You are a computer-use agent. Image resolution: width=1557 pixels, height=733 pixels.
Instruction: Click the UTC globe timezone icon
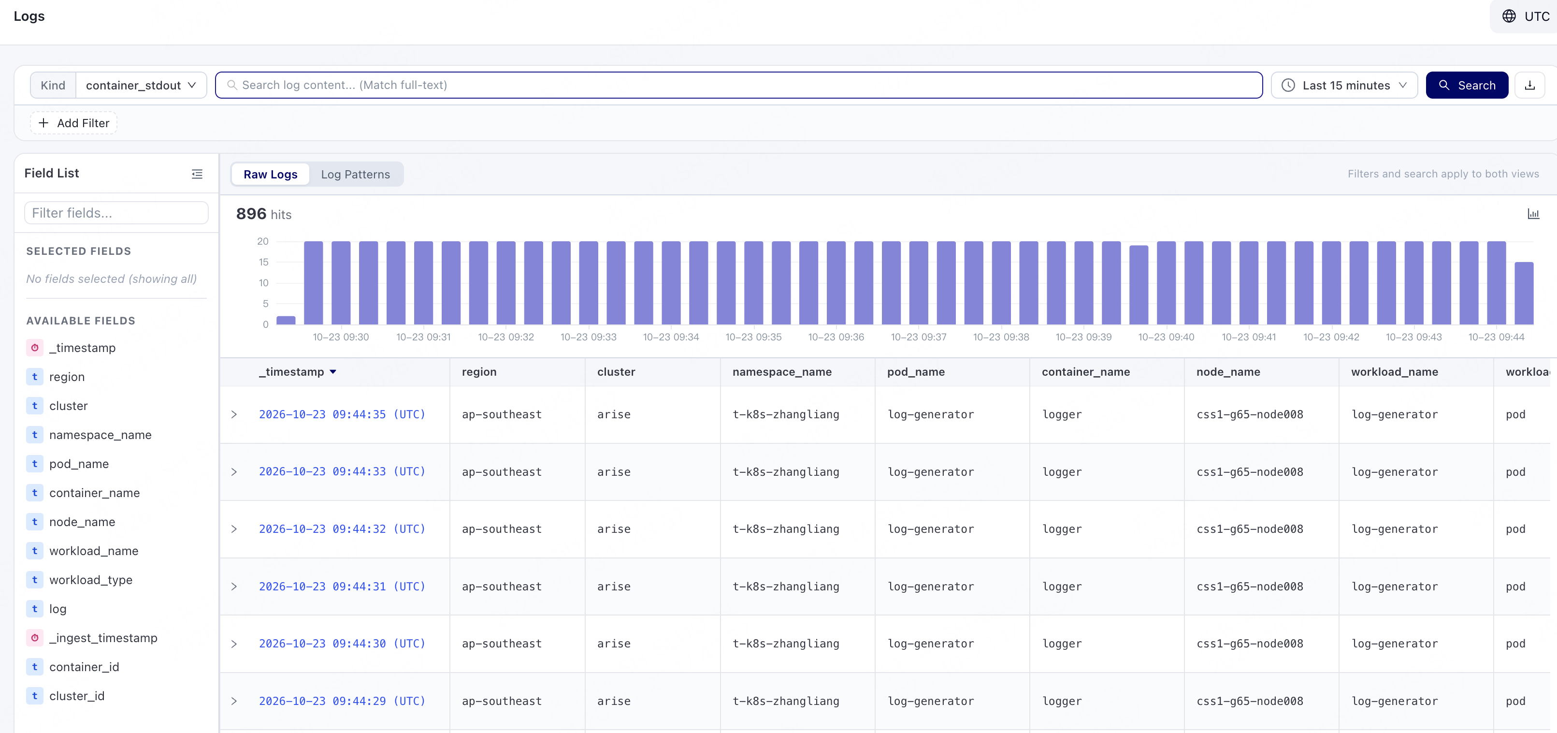pos(1509,16)
